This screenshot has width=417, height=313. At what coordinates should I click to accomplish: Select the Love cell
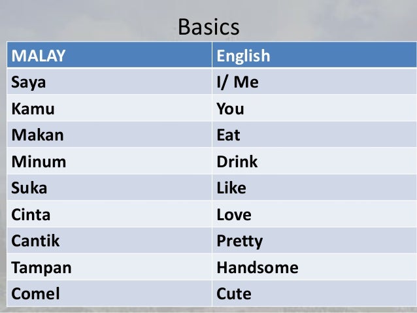[x=314, y=214]
